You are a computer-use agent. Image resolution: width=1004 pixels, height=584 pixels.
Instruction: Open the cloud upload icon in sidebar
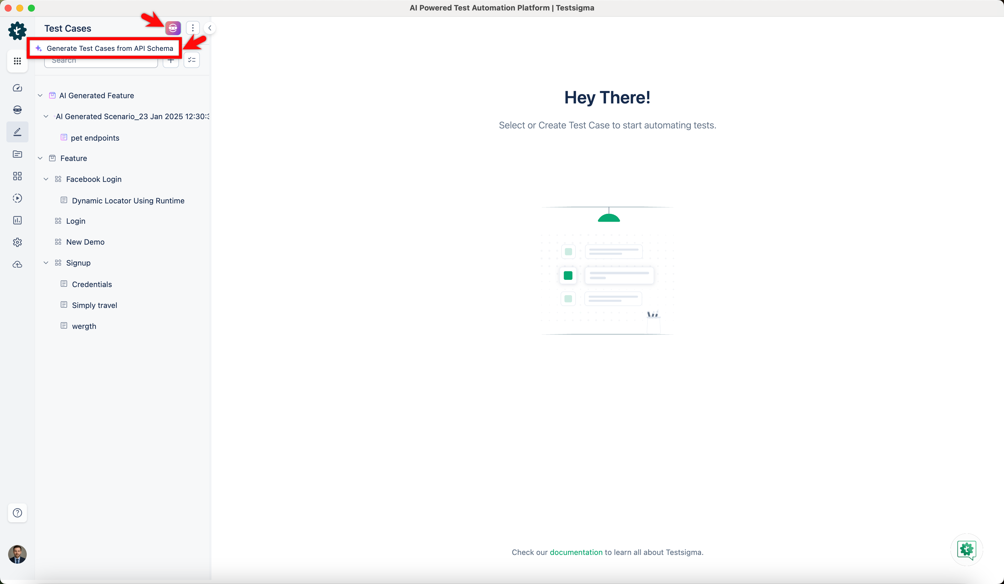[x=17, y=264]
